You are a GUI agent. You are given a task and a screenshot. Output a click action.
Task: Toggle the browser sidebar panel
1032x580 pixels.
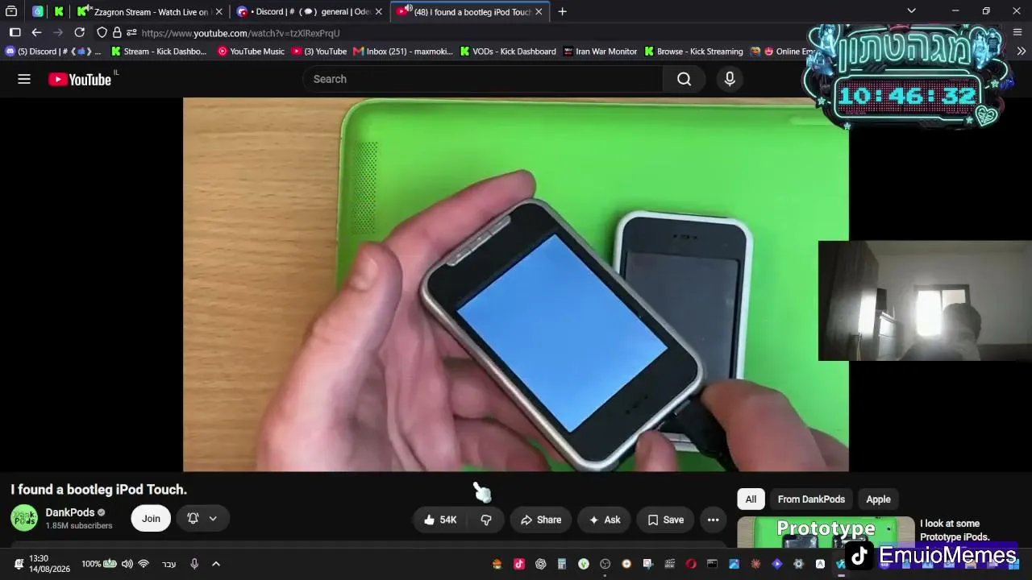15,33
